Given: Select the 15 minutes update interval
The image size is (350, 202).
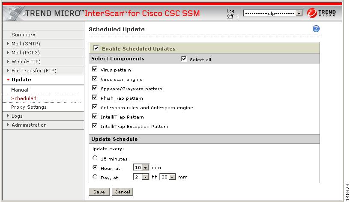Looking at the screenshot, I should pyautogui.click(x=95, y=158).
